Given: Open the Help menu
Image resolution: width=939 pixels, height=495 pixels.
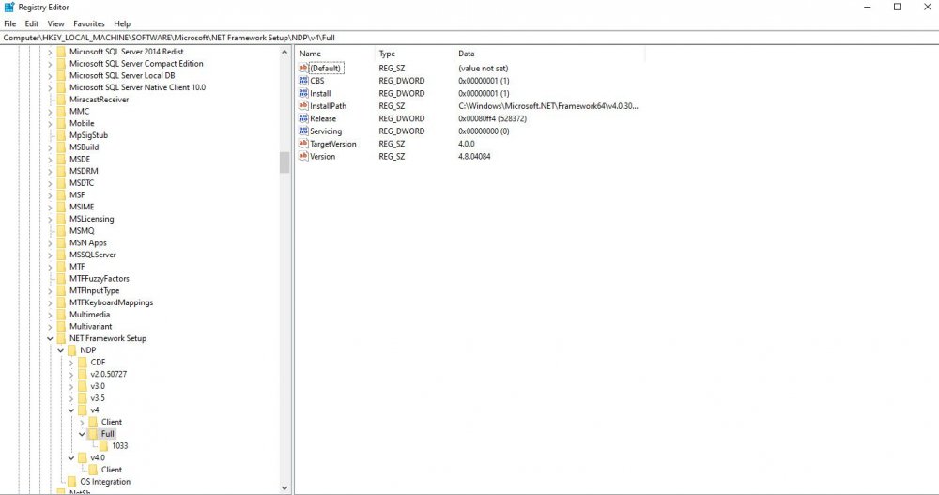Looking at the screenshot, I should pos(122,24).
